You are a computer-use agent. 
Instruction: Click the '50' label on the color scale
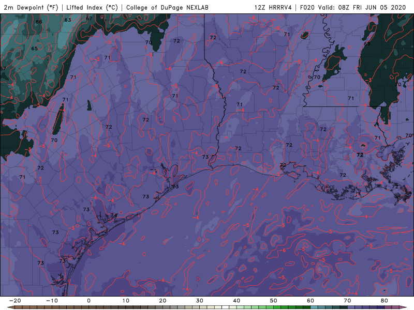(x=274, y=301)
